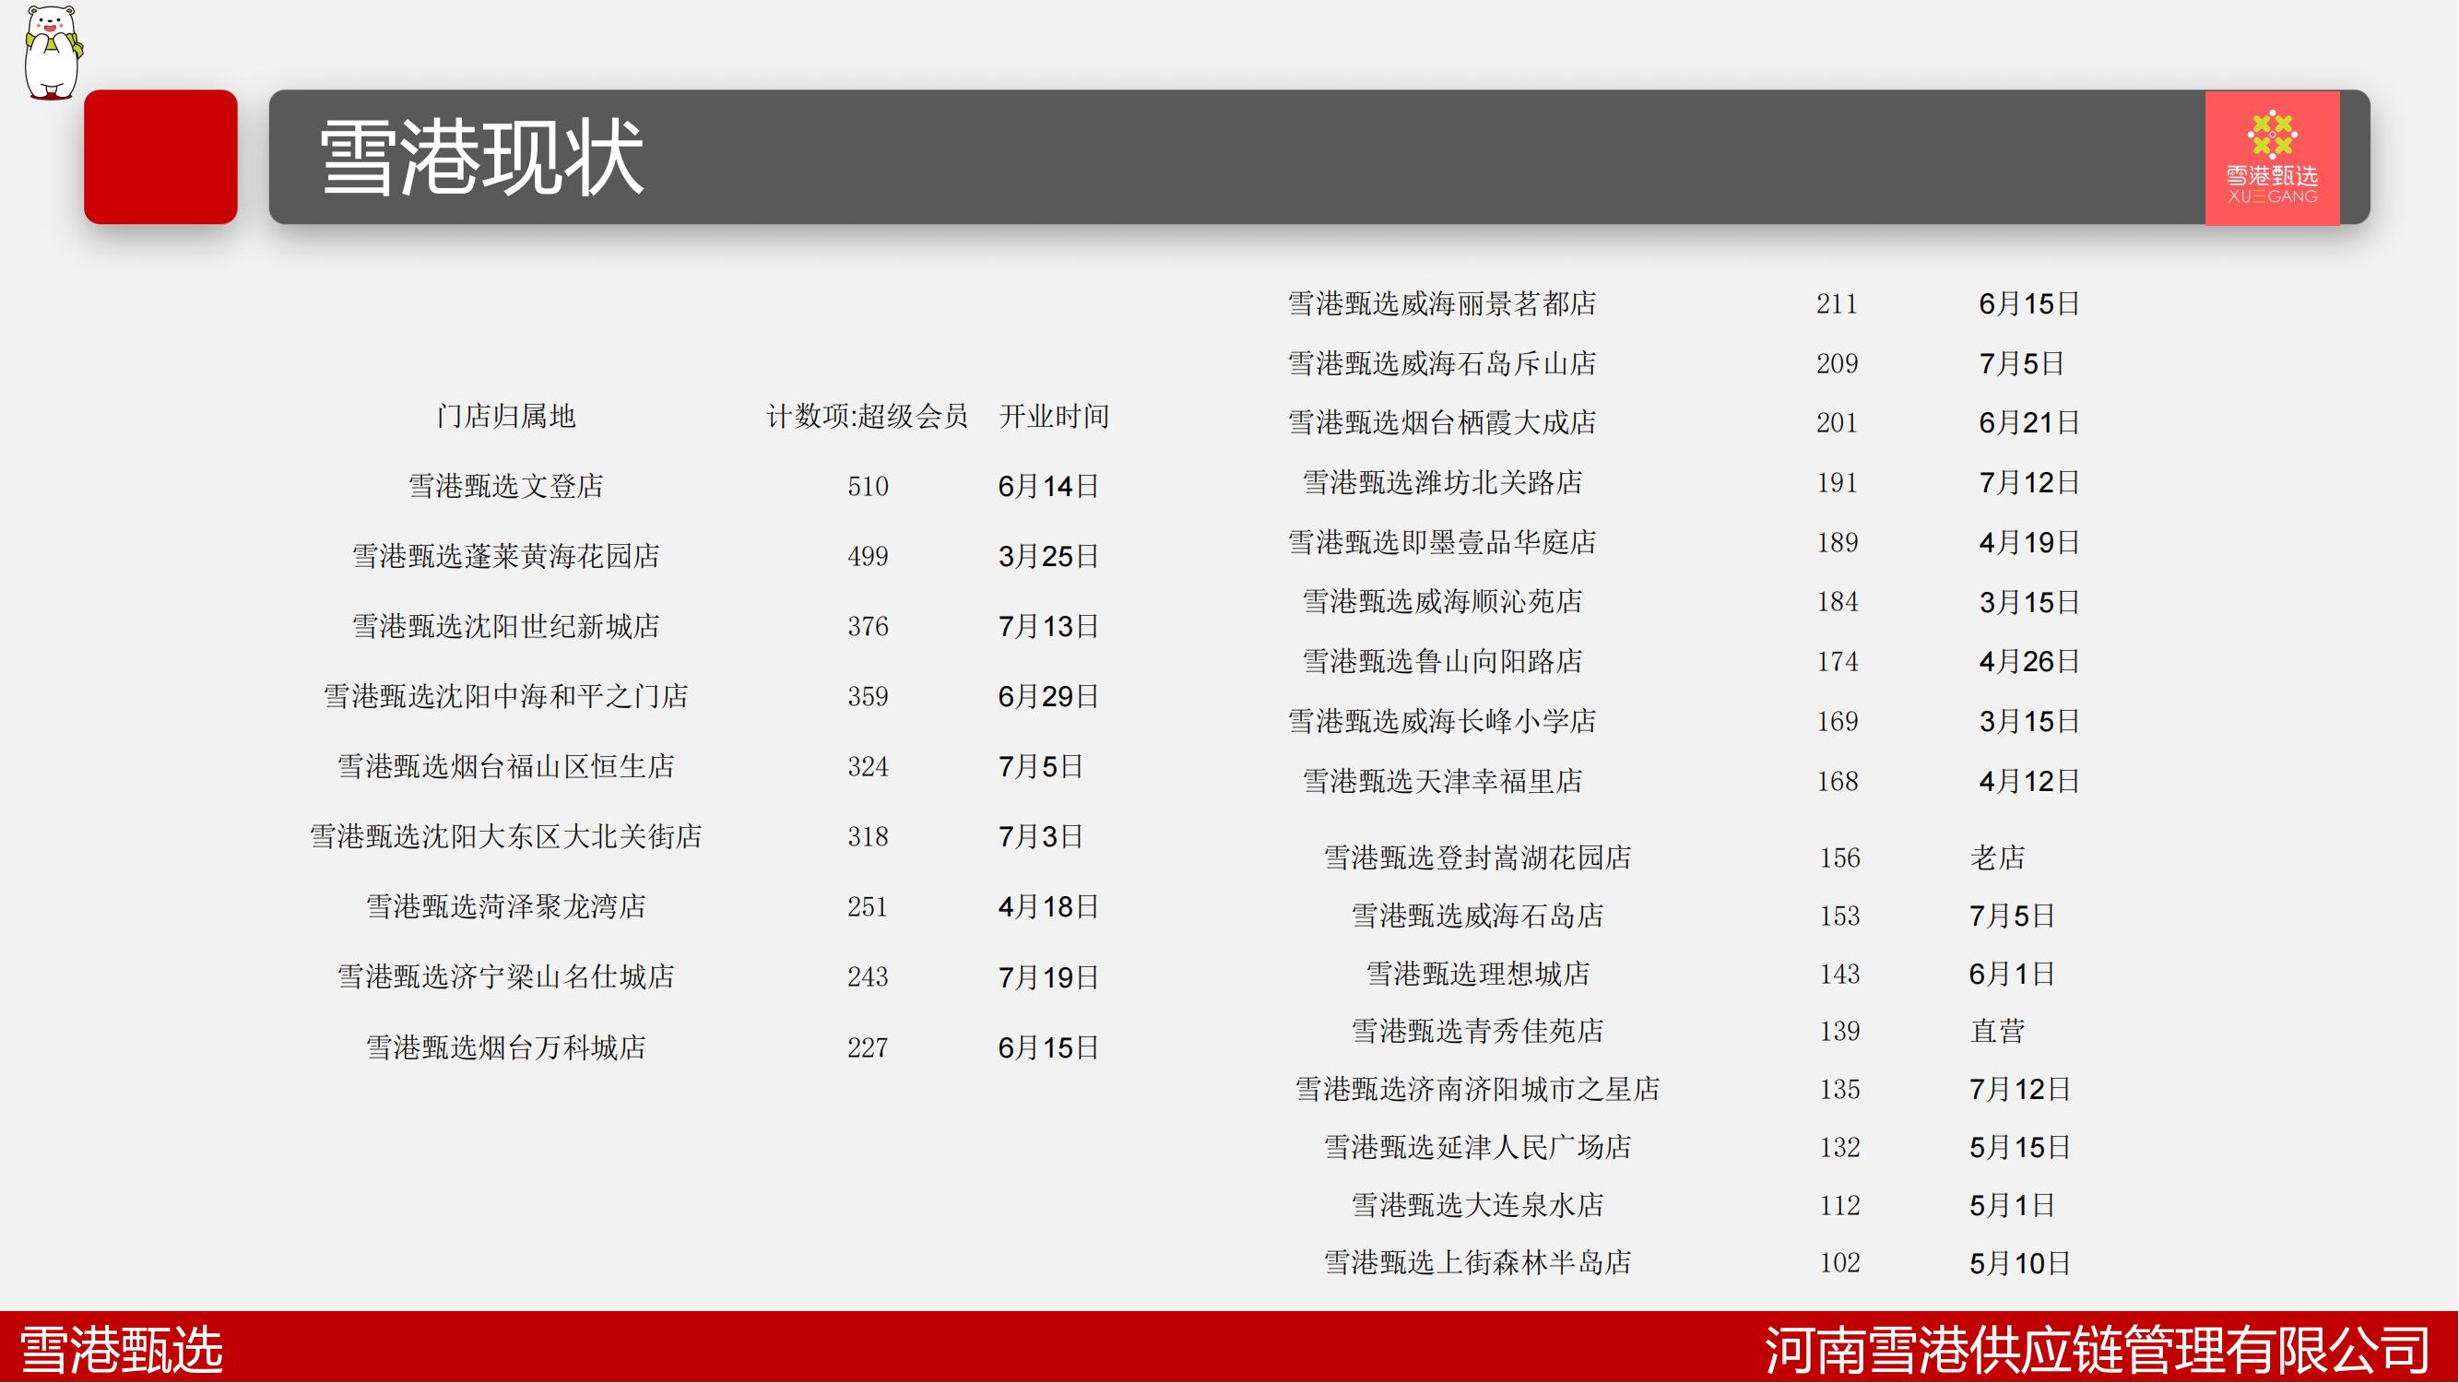Click the opening date 5月15日
Viewport: 2459px width, 1383px height.
(2019, 1146)
